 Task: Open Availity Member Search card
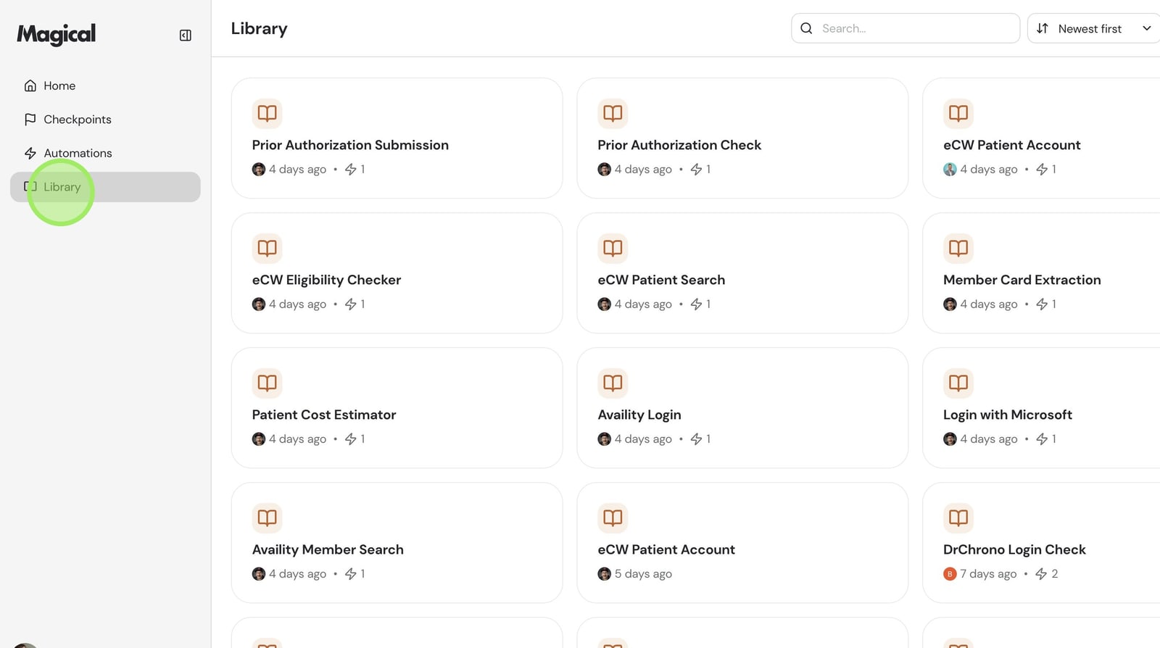(x=397, y=543)
